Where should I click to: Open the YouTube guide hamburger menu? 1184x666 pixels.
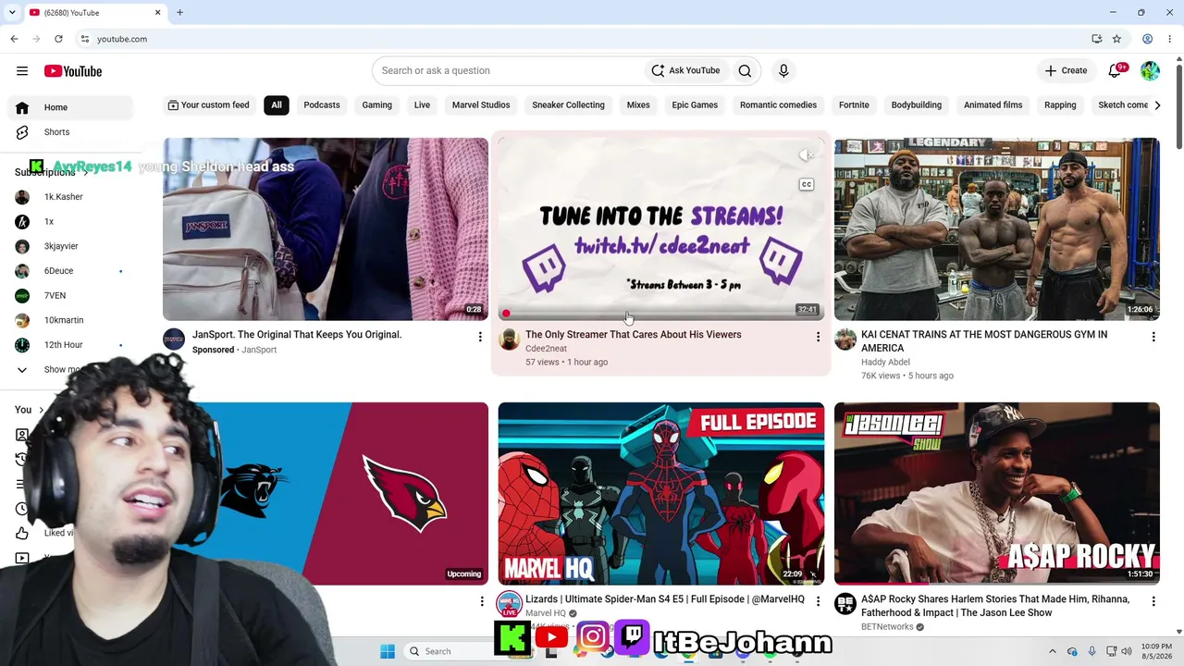(22, 70)
